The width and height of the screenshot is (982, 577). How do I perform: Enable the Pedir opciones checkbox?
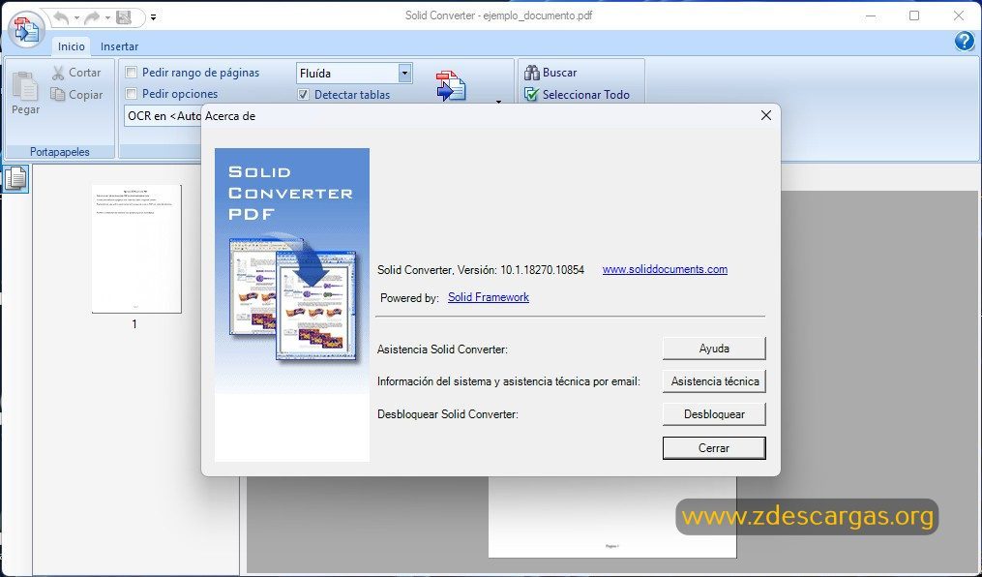pyautogui.click(x=131, y=94)
